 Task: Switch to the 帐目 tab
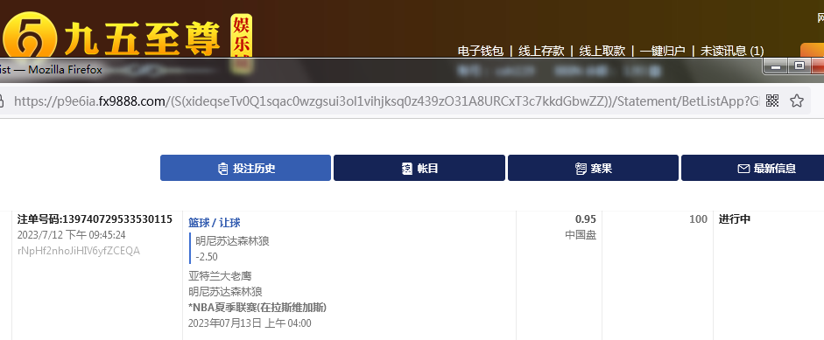(419, 168)
